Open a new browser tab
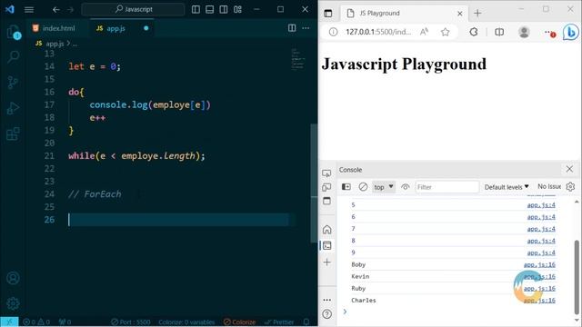The height and width of the screenshot is (327, 582). [477, 14]
